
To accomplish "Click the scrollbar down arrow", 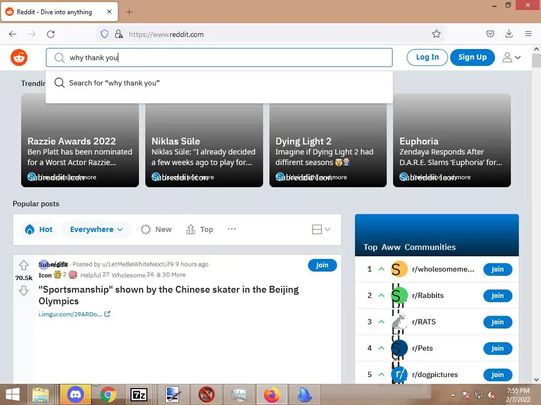I will point(536,380).
